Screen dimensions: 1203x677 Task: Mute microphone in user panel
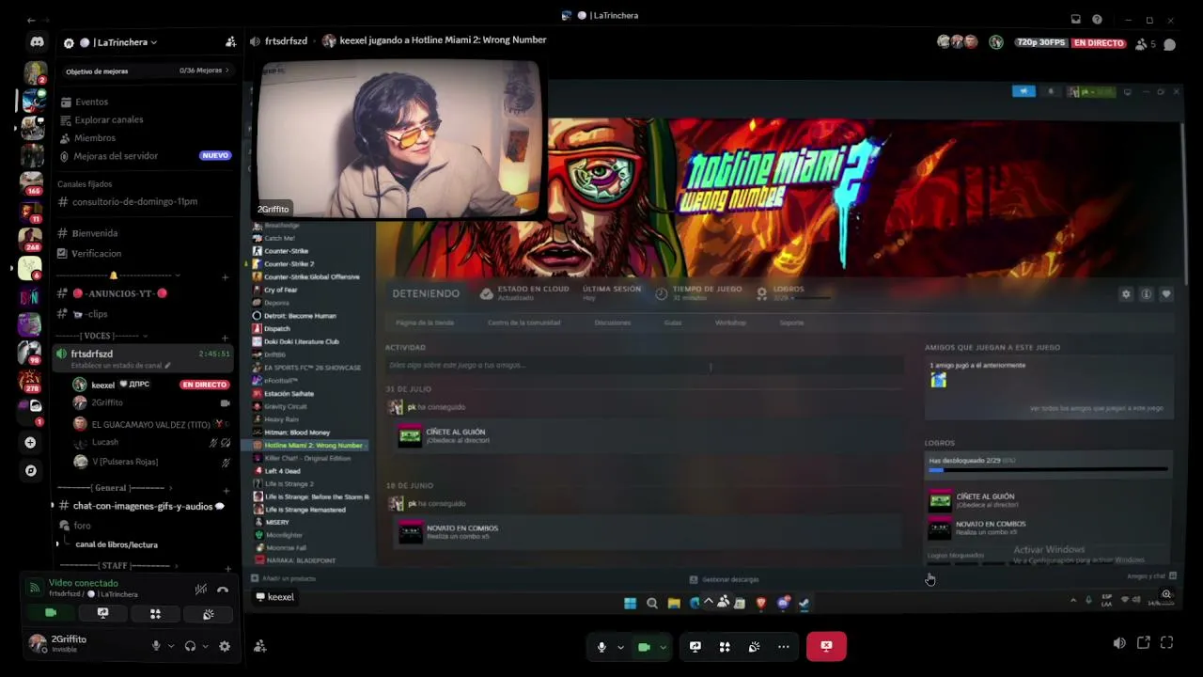[x=156, y=646]
